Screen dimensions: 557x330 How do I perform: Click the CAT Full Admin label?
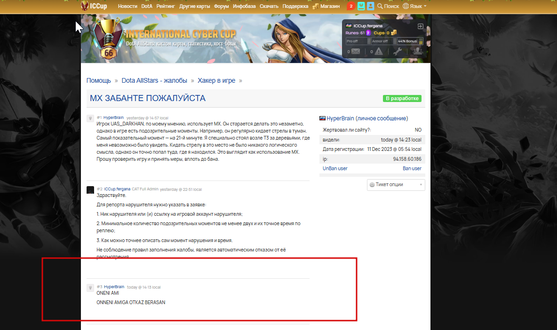(145, 189)
